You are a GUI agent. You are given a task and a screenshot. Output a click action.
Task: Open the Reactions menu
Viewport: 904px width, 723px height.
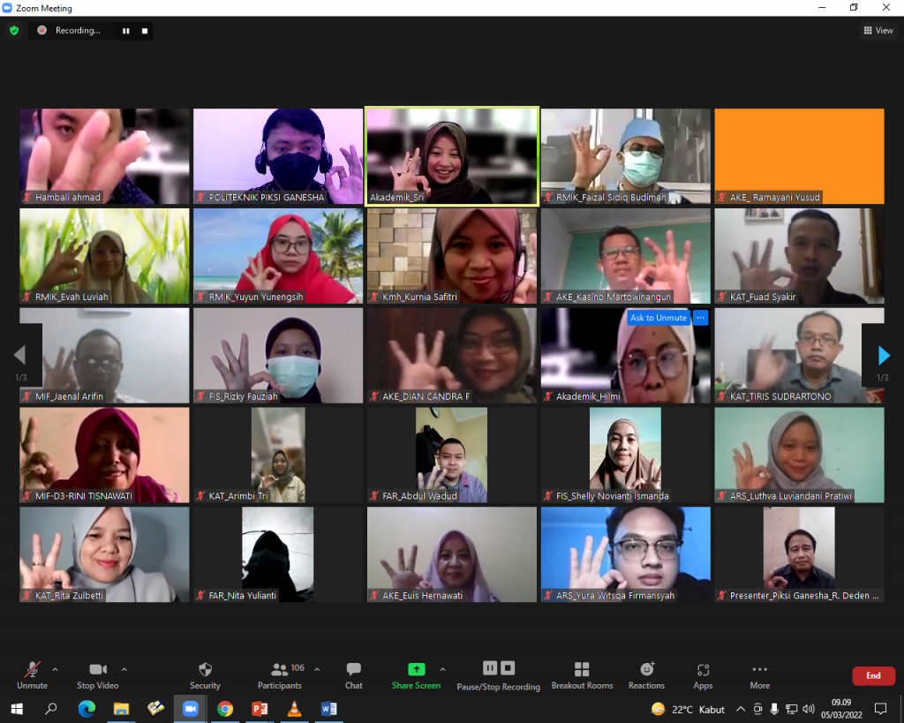click(x=647, y=675)
